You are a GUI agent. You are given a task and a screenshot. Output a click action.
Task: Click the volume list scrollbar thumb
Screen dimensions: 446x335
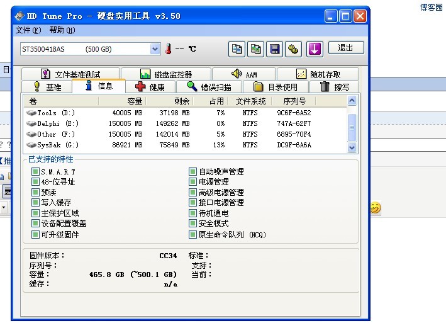tap(352, 127)
